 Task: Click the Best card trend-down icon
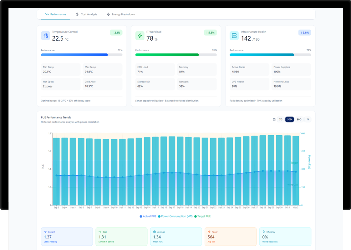(x=100, y=232)
